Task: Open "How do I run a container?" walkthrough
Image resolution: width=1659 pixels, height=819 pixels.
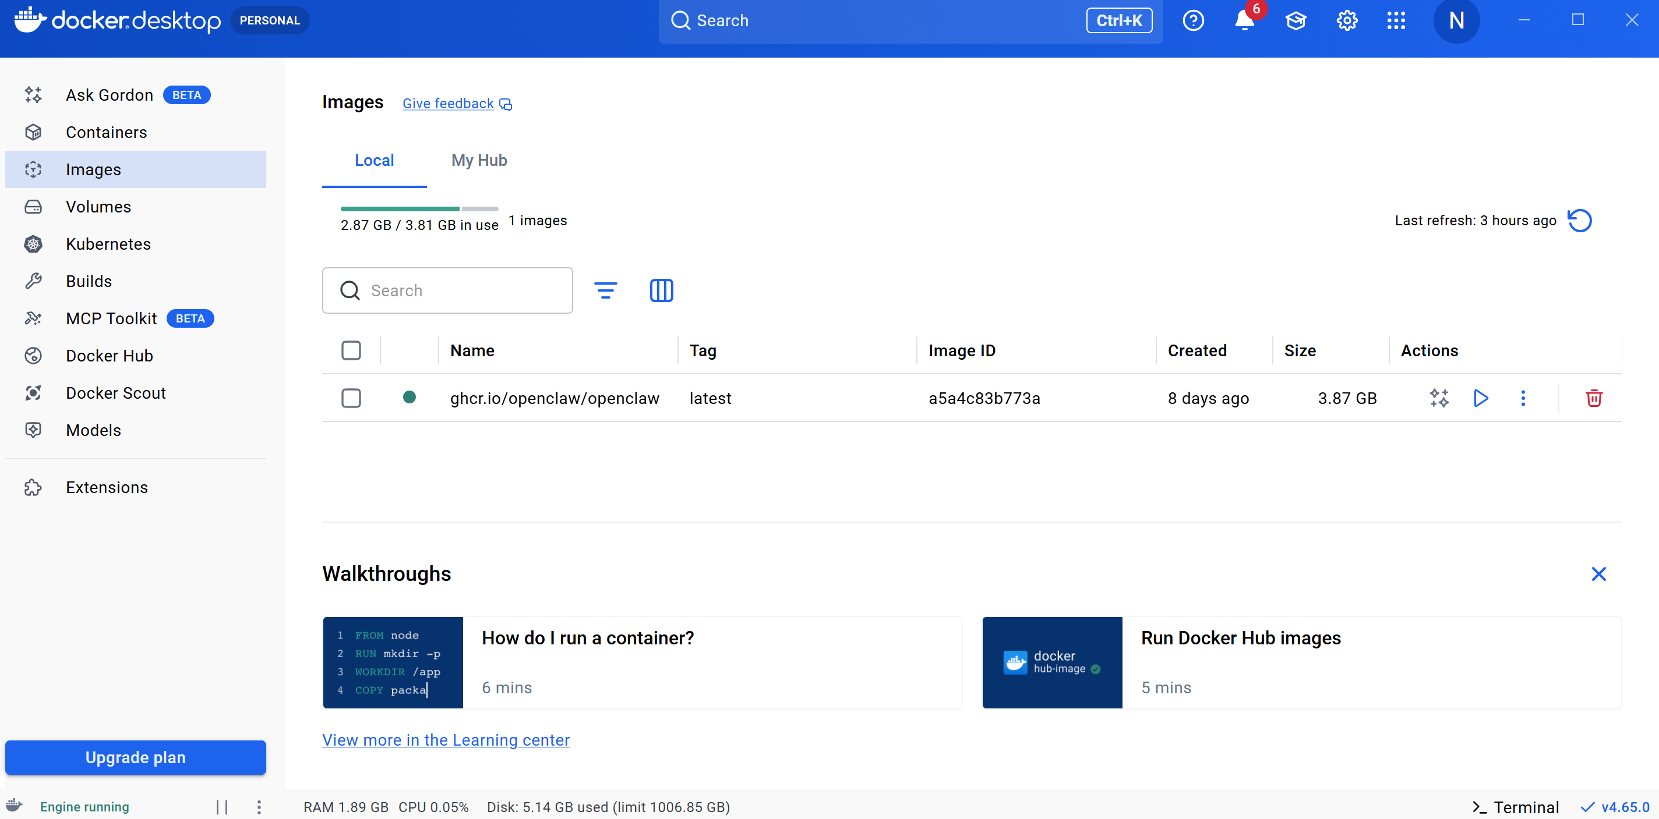Action: click(x=642, y=662)
